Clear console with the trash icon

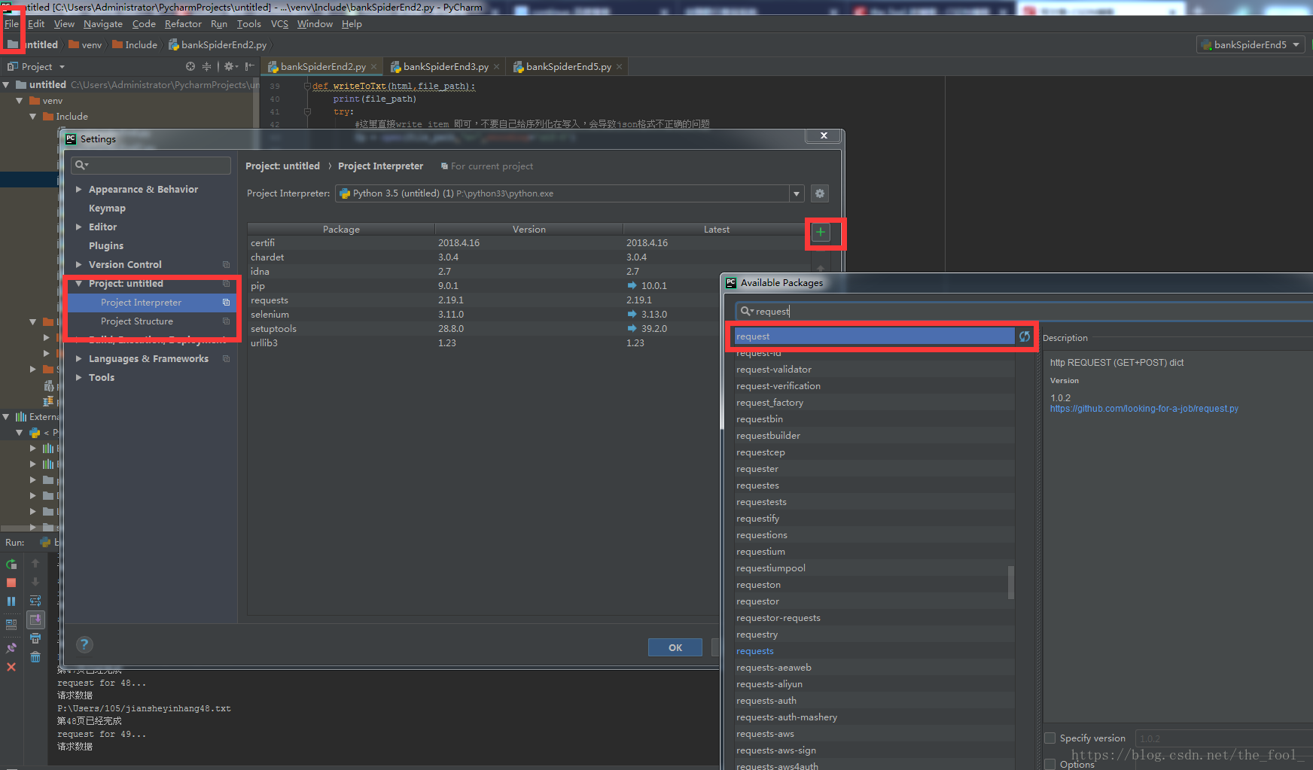tap(35, 657)
